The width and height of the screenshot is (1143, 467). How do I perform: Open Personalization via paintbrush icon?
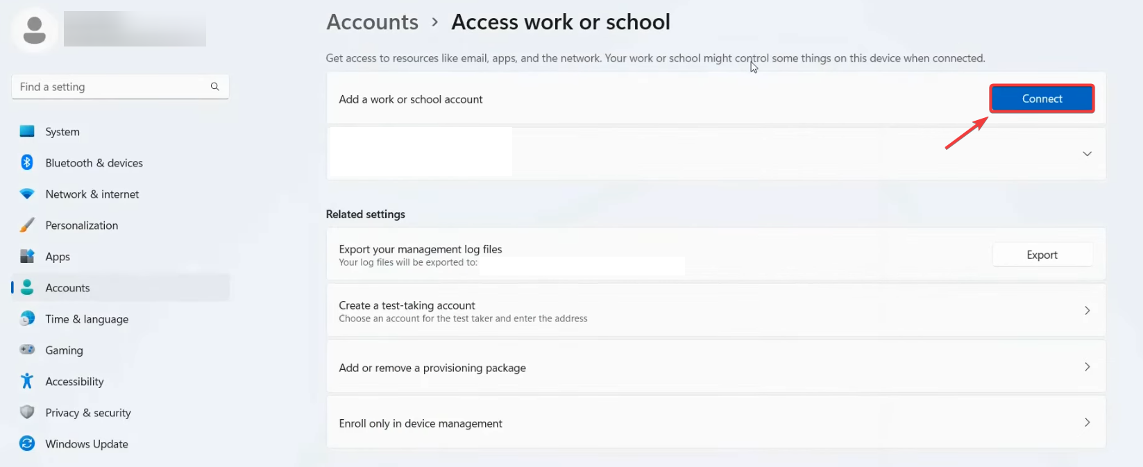(x=27, y=225)
